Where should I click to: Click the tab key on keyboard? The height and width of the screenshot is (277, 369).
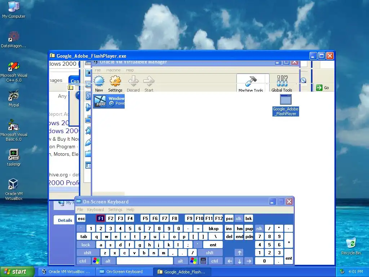pos(84,237)
